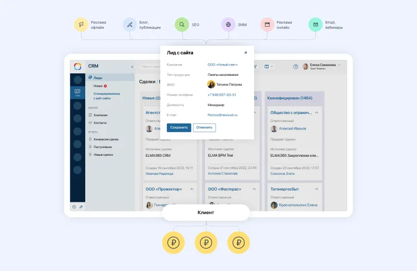
Task: Open the ООО «Новый свет» company link
Action: pyautogui.click(x=222, y=65)
